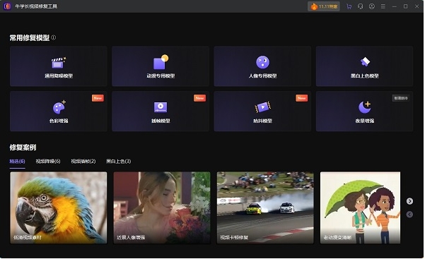Image resolution: width=425 pixels, height=259 pixels.
Task: Click the info icon beside 常用修复模型
Action: click(54, 37)
